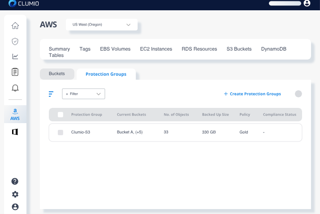Switch to the EC2 Instances tab
Image resolution: width=320 pixels, height=214 pixels.
point(156,49)
